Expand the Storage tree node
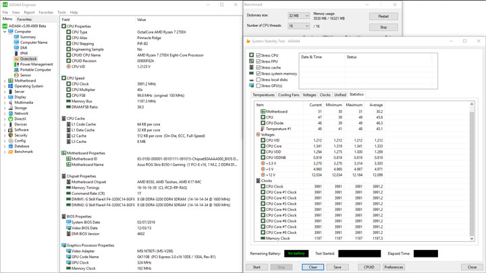 (x=5, y=108)
